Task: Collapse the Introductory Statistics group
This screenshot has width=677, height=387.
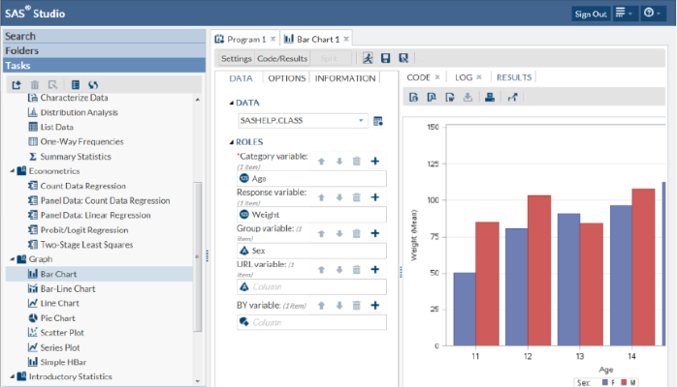Action: click(x=13, y=376)
